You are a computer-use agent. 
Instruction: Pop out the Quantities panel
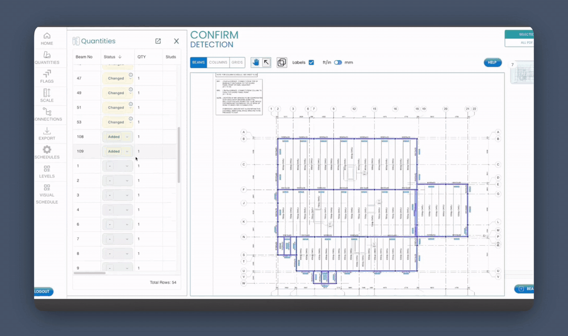pos(158,41)
